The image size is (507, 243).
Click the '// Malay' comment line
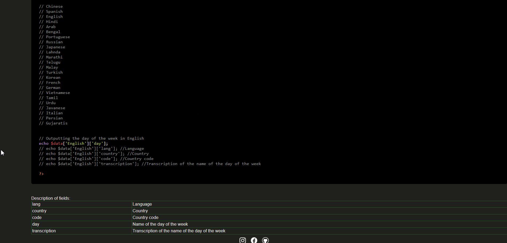(x=48, y=67)
